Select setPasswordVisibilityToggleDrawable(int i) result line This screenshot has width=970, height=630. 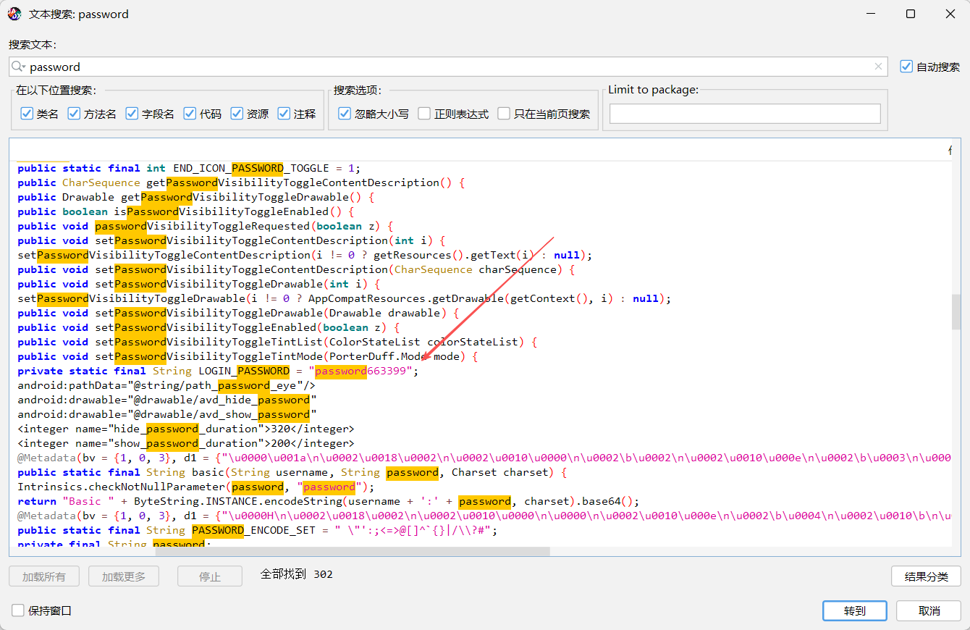coord(198,284)
